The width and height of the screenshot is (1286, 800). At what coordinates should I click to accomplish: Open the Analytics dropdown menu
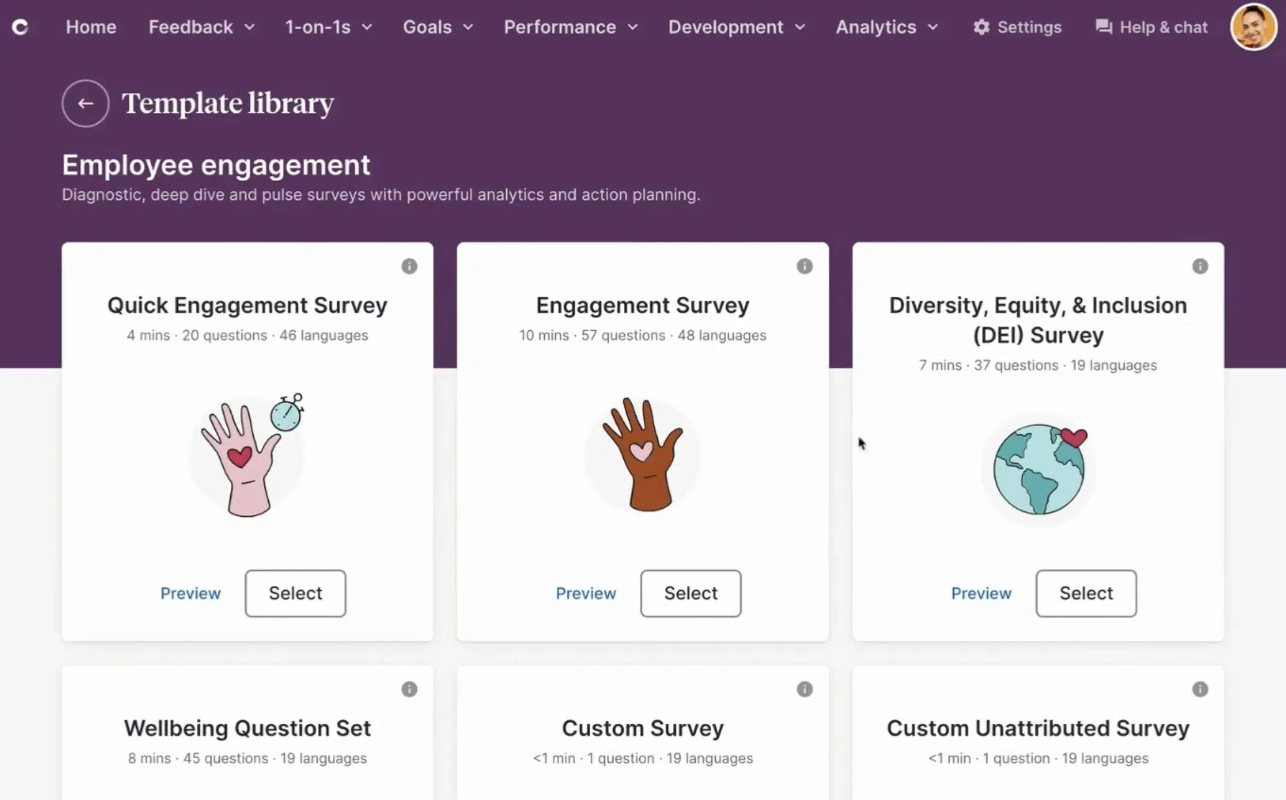coord(887,27)
